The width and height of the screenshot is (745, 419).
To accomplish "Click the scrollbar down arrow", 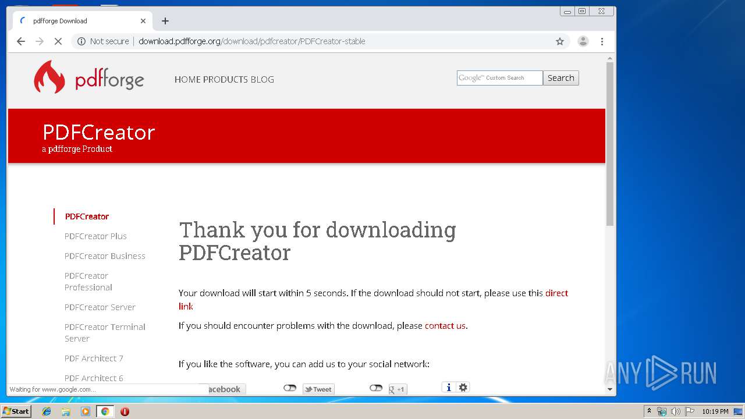I will tap(610, 389).
